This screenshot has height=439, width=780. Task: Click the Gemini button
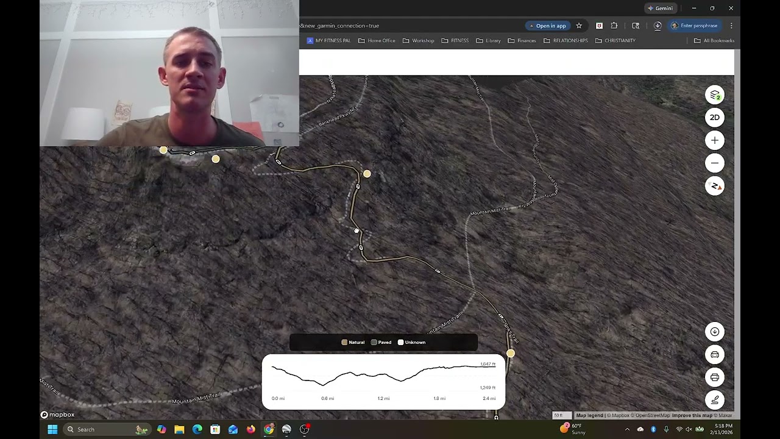pyautogui.click(x=660, y=8)
